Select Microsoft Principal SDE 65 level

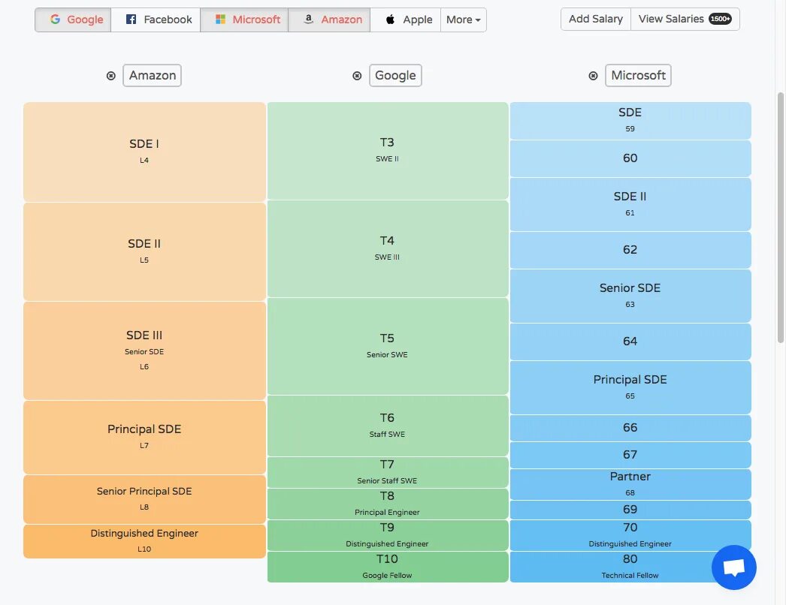(x=630, y=387)
